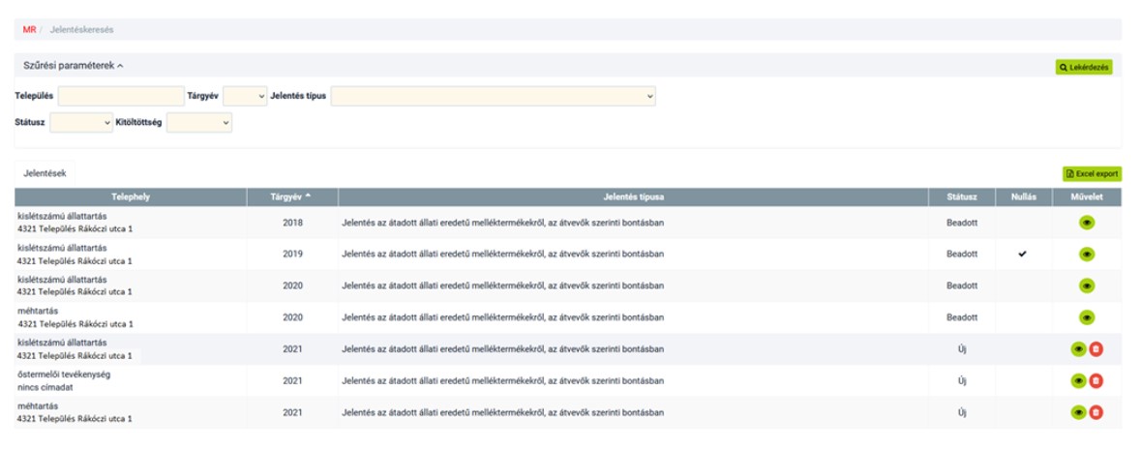The width and height of the screenshot is (1141, 450).
Task: Delete the őstermelői tevékenység report
Action: (1096, 381)
